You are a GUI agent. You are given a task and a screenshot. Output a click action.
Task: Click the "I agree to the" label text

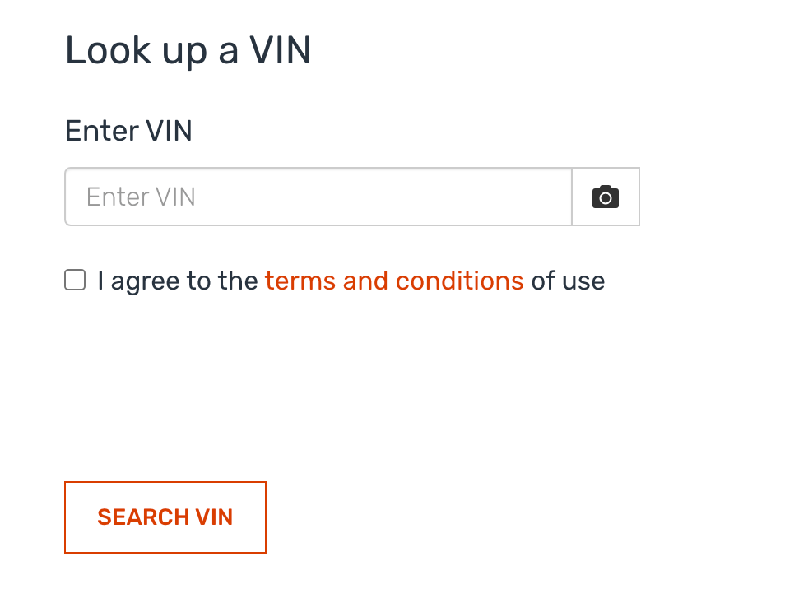click(x=178, y=281)
